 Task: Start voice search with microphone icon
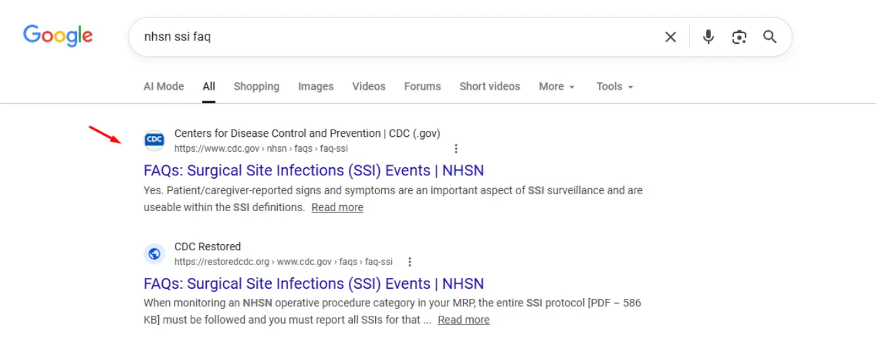click(708, 37)
